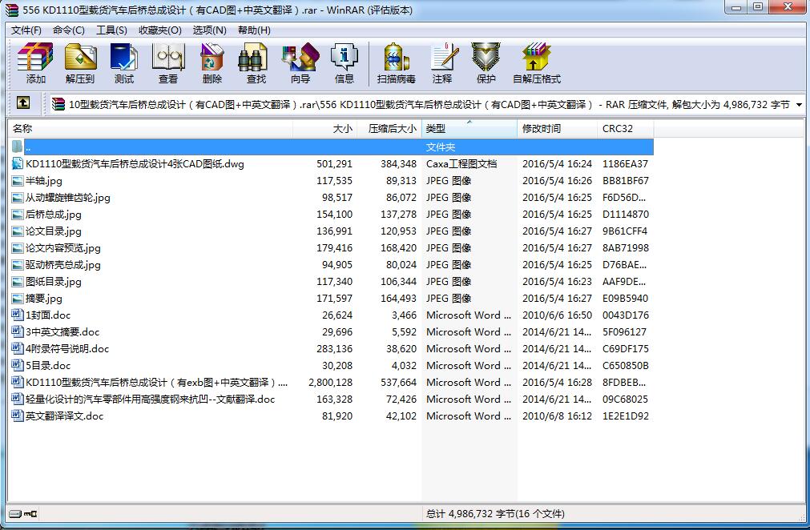This screenshot has height=530, width=810.
Task: Open the 向导 (Wizard) toolbar icon
Action: coord(300,57)
